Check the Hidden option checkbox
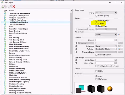 96,71
